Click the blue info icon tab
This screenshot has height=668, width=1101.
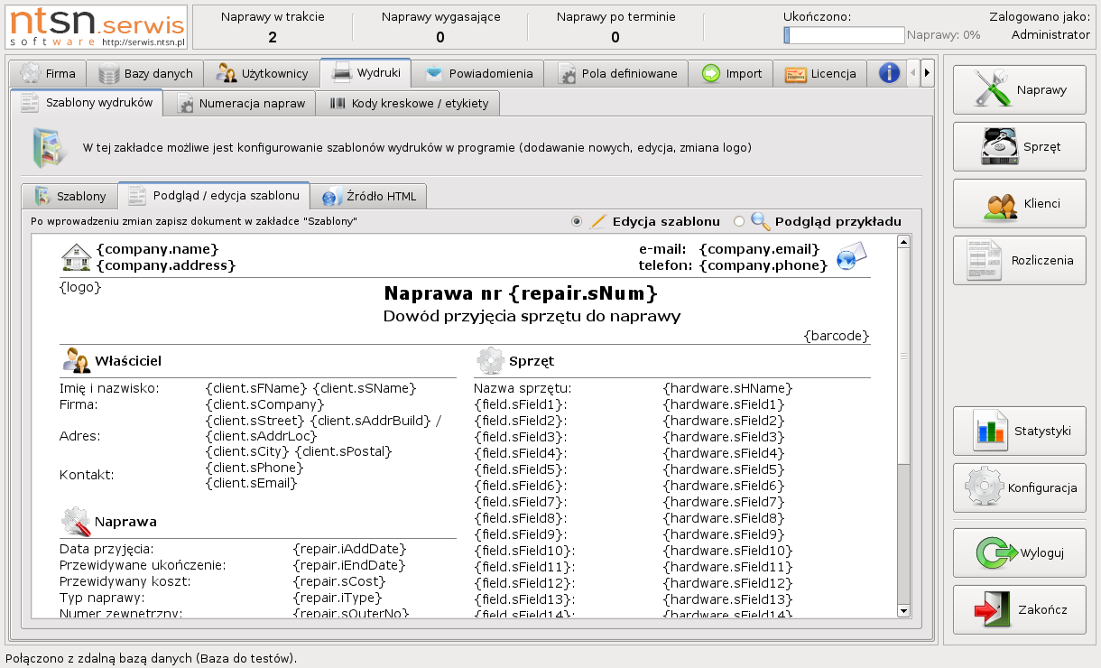pyautogui.click(x=889, y=73)
